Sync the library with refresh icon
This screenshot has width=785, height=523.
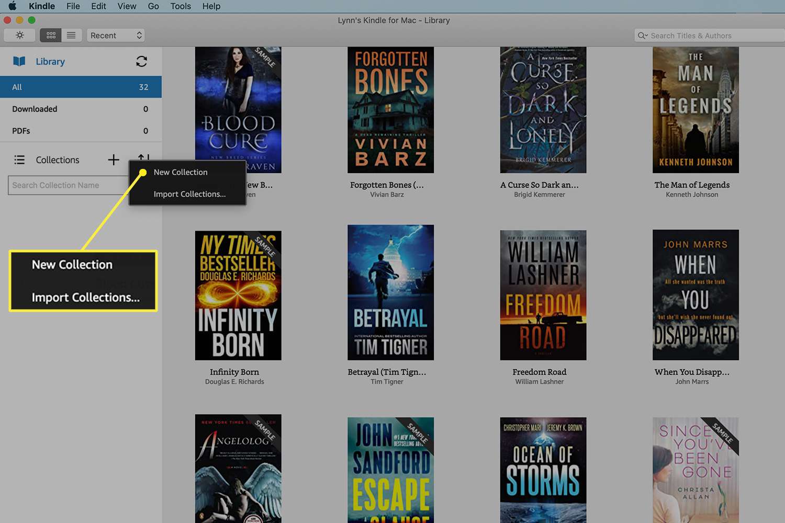[141, 61]
